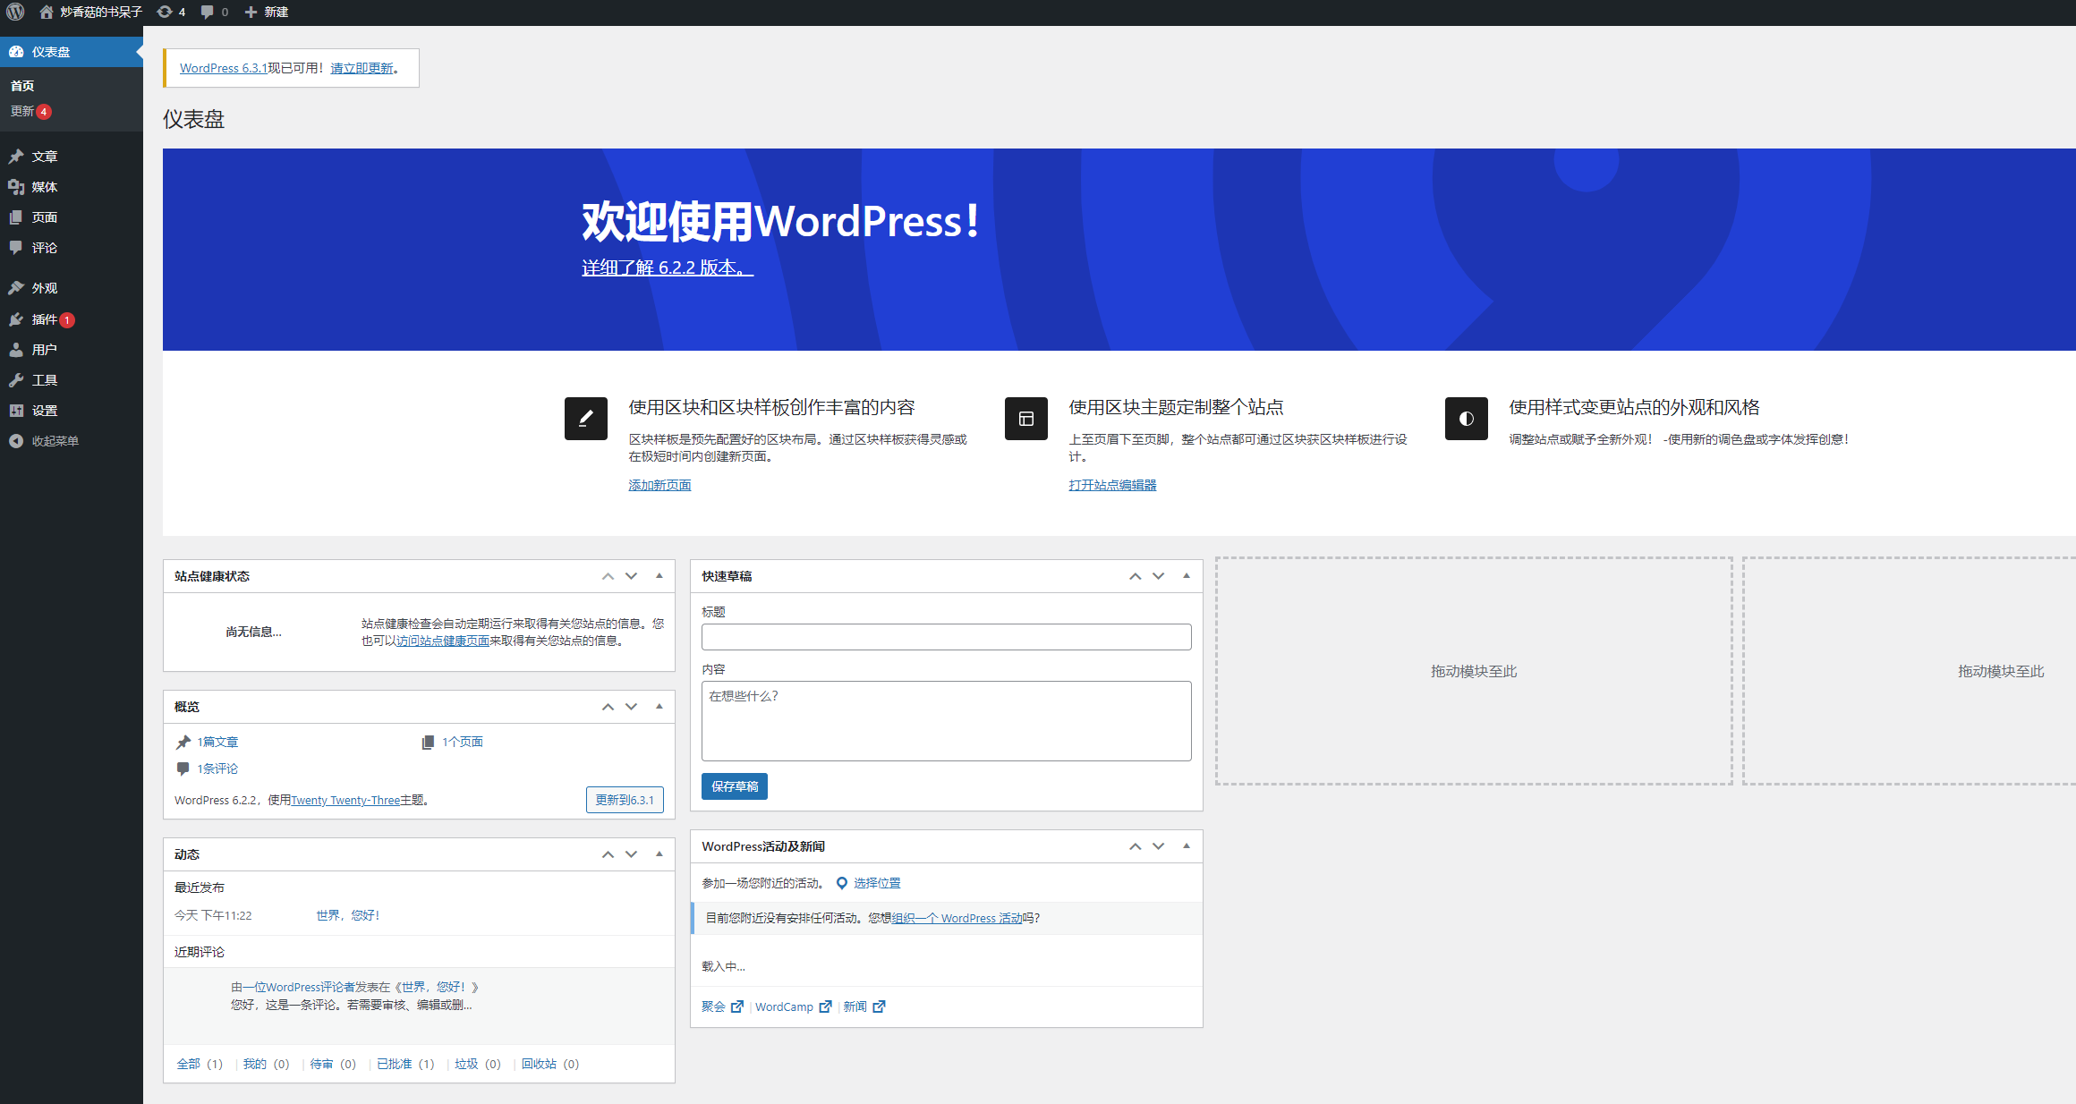Viewport: 2076px width, 1104px height.
Task: Collapse the 快速草稿 panel
Action: 1187,575
